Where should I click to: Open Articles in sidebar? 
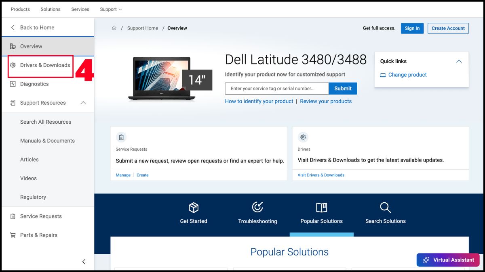(30, 160)
